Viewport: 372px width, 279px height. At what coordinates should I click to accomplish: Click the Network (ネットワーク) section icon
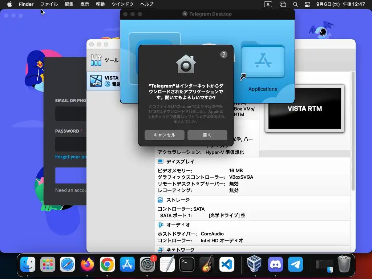pos(160,250)
